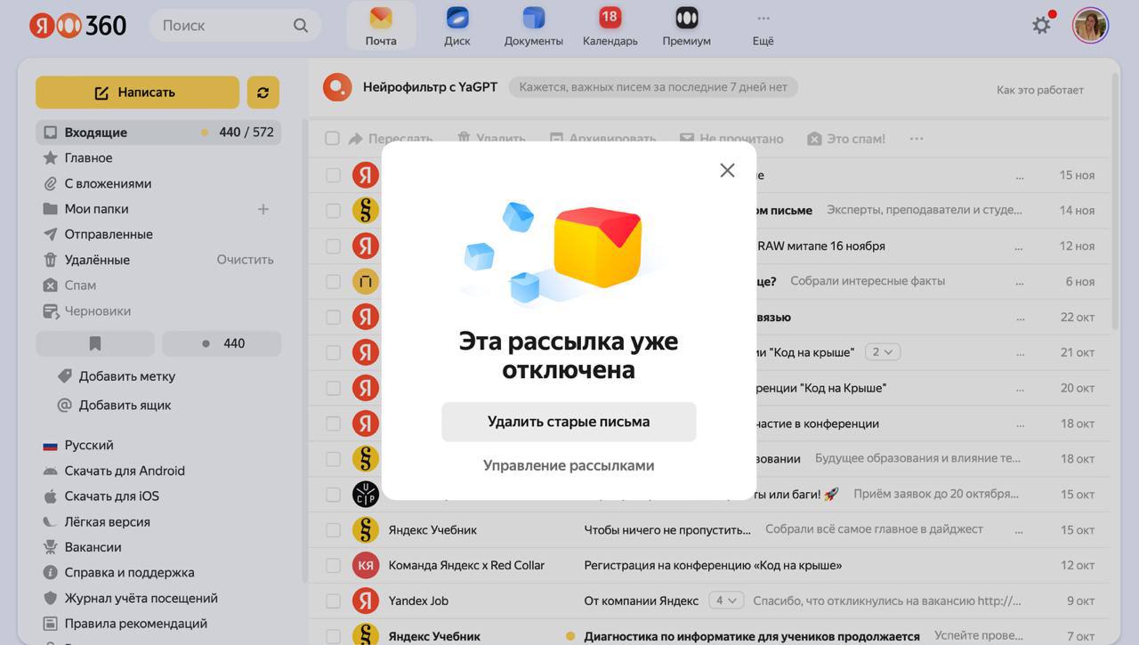Image resolution: width=1139 pixels, height=645 pixels.
Task: Open Чтобы ничего не пропустить email
Action: [667, 529]
